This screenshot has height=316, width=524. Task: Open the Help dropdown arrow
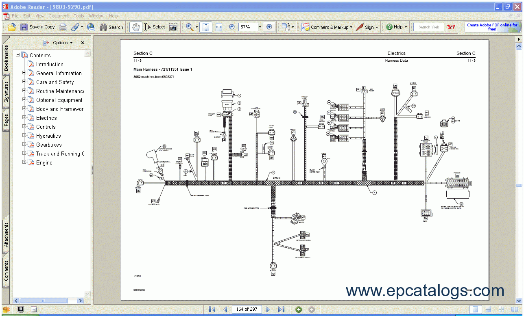pos(406,28)
